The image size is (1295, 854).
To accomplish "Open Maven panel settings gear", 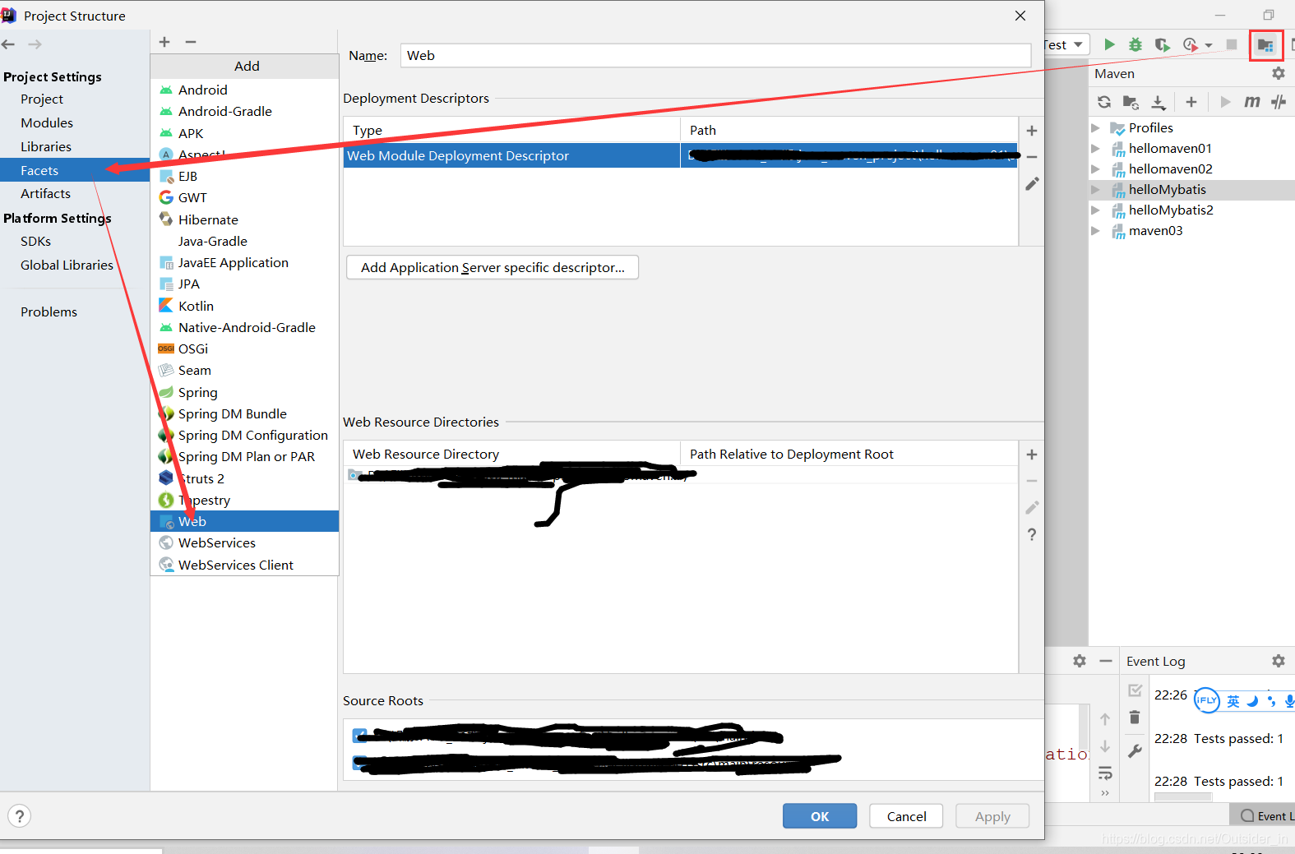I will tap(1278, 73).
